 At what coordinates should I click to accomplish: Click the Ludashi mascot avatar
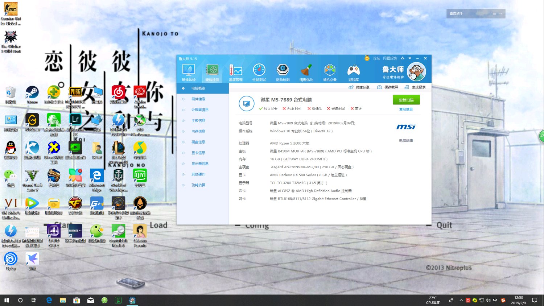[416, 71]
